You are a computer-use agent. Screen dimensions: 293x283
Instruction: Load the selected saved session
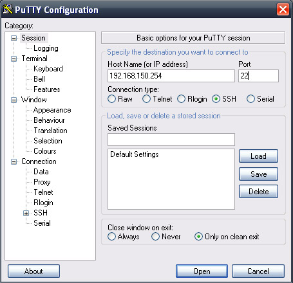258,156
